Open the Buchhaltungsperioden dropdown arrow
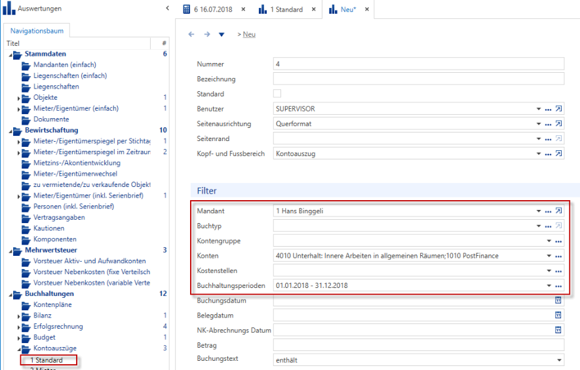The width and height of the screenshot is (580, 370). point(549,285)
